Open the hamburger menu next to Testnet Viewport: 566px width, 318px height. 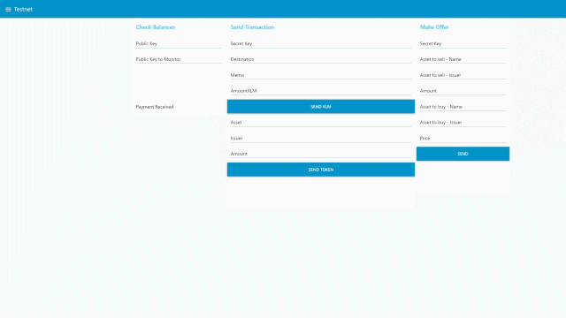pos(8,10)
